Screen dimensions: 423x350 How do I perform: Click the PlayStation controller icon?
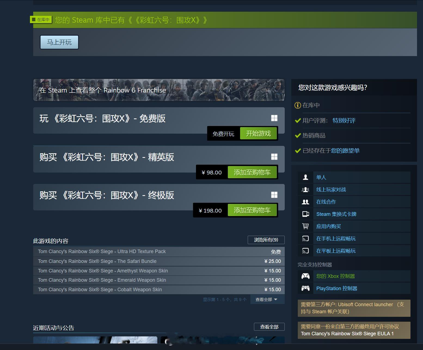pos(305,288)
